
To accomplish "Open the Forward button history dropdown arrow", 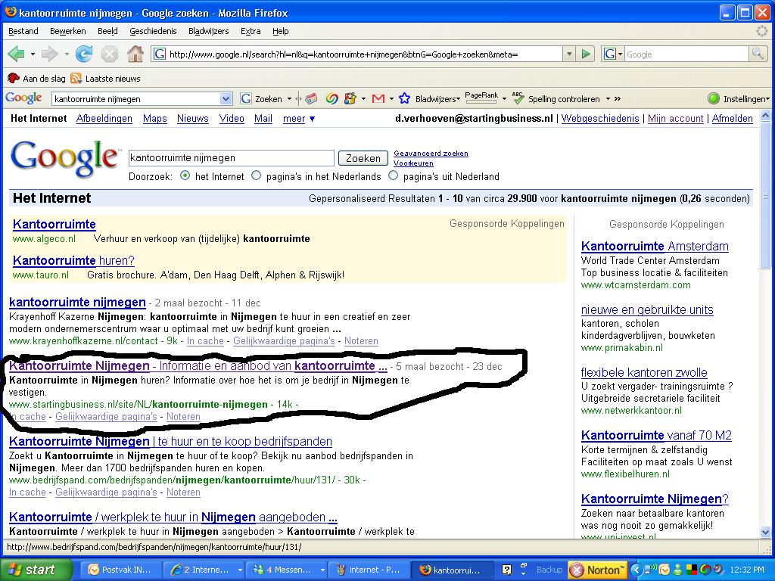I will pos(67,54).
